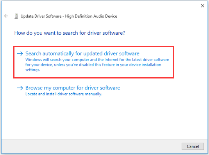
Task: Click arrow icon beside Browse my computer
Action: [x=20, y=88]
